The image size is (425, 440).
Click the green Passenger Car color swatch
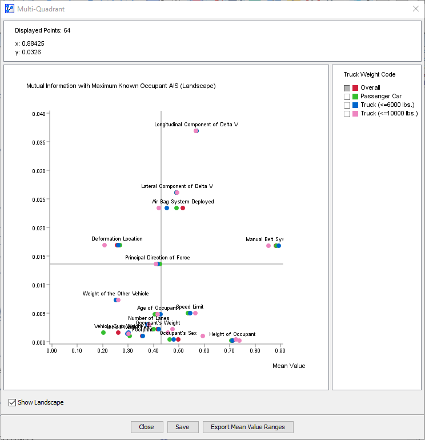point(355,97)
